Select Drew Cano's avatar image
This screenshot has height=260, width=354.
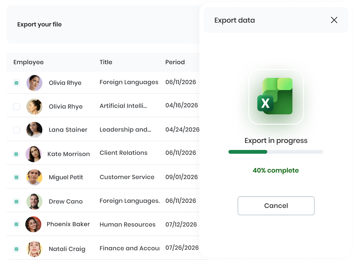tap(34, 201)
